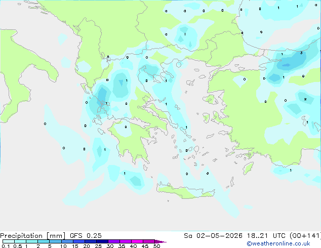Click the 0.1–0.5 mm legend color box
Image resolution: width=321 pixels, height=248 pixels.
click(x=9, y=241)
